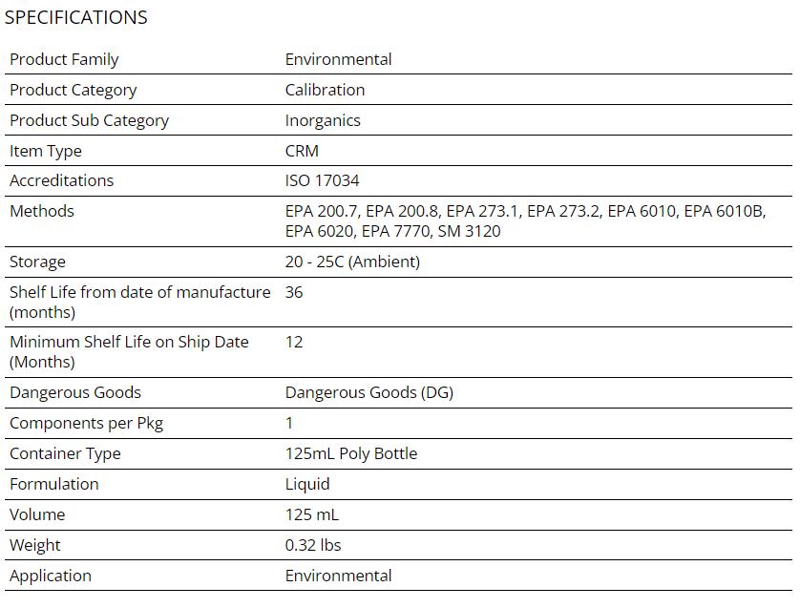Select the EPA 200.7 methods line
800x608 pixels.
[525, 211]
